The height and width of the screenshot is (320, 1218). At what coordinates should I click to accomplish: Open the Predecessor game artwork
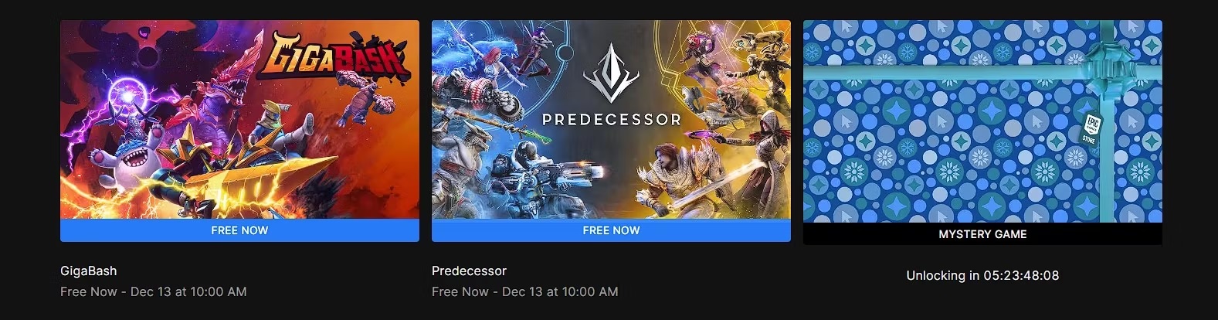611,120
